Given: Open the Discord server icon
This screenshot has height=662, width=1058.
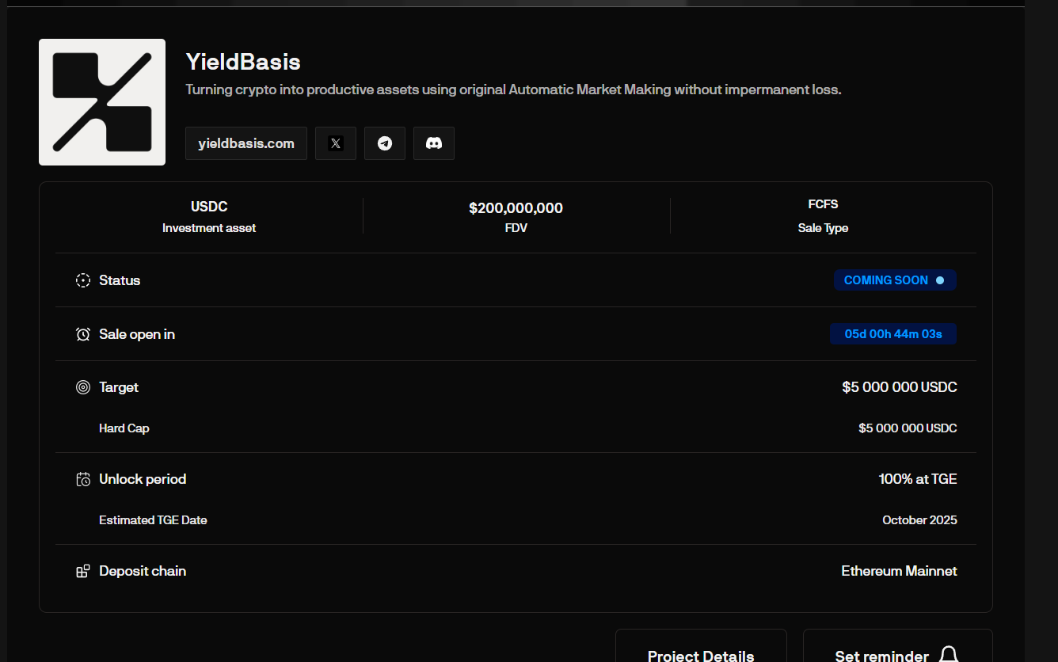Looking at the screenshot, I should 434,143.
